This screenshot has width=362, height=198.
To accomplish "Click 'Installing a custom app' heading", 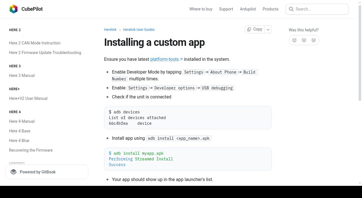I will point(154,42).
